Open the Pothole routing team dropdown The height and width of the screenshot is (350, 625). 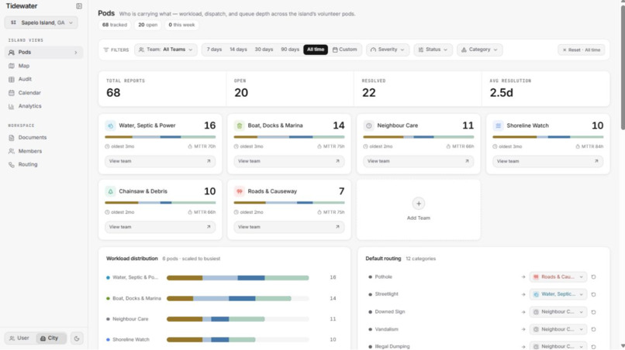coord(558,276)
